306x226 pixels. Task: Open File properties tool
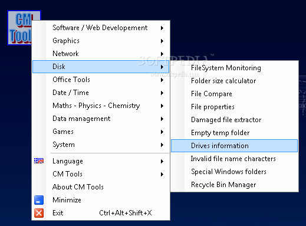point(234,107)
